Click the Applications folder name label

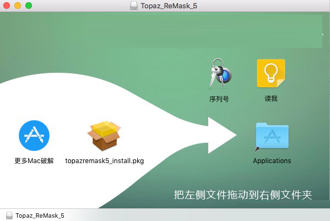click(272, 161)
